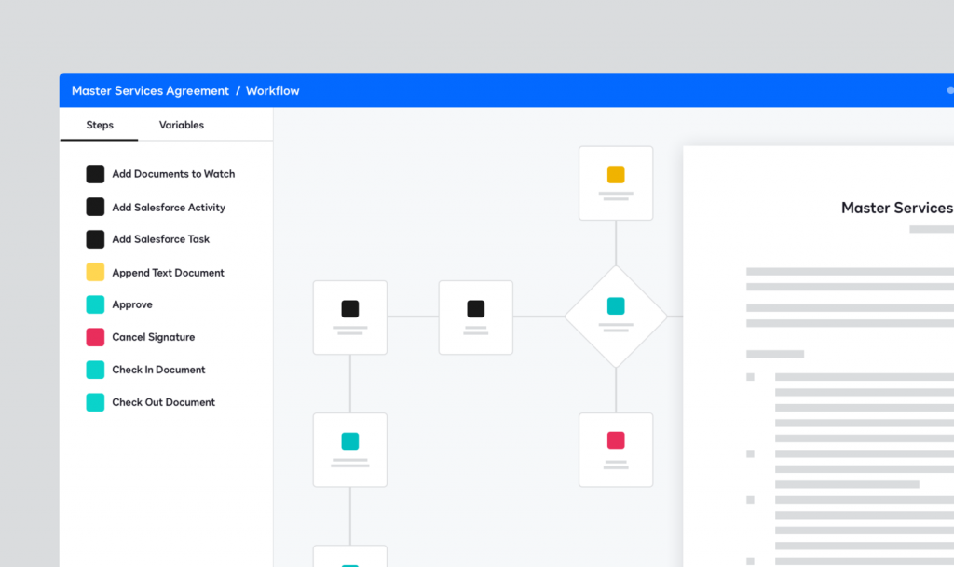Screen dimensions: 954x567
Task: Select the teal Approve step icon
Action: 95,304
